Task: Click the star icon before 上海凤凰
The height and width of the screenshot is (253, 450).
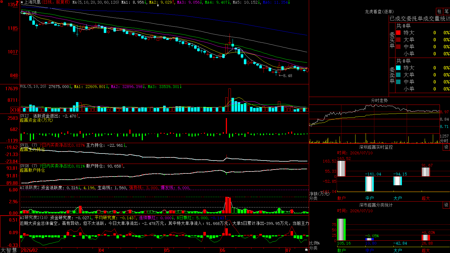Action: [22, 2]
